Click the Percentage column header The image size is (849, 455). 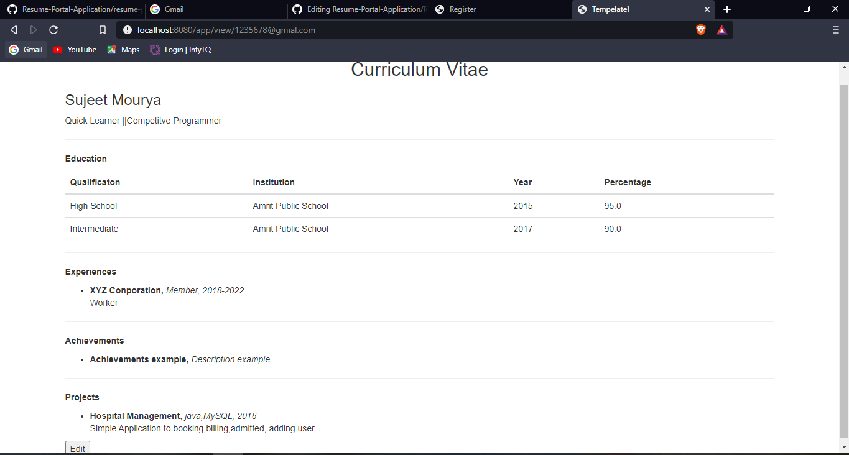(x=628, y=182)
